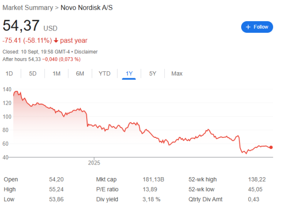The height and width of the screenshot is (210, 281).
Task: Click the plus icon in Follow button
Action: coord(248,27)
